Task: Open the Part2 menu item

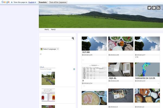Action: click(x=53, y=29)
